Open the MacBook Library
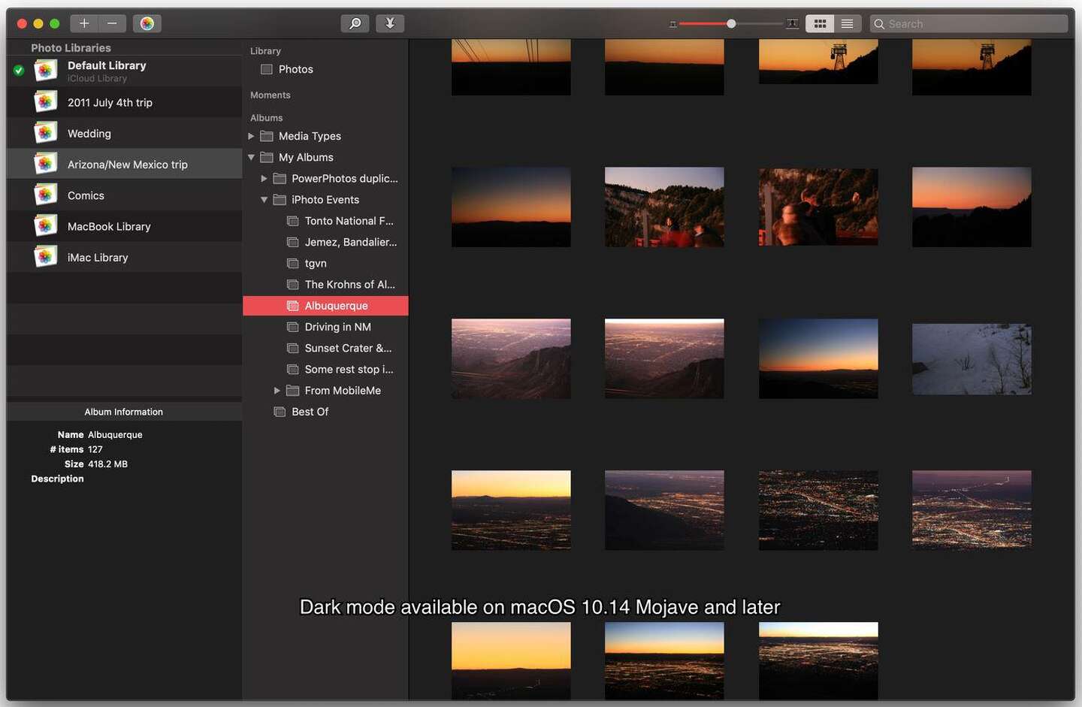The width and height of the screenshot is (1082, 707). (109, 226)
